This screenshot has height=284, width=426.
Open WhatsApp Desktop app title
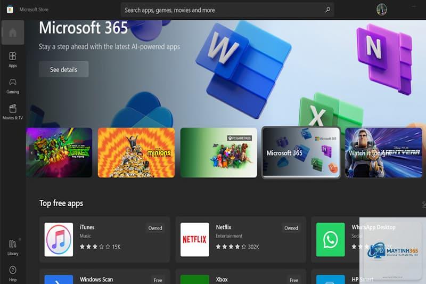coord(374,227)
